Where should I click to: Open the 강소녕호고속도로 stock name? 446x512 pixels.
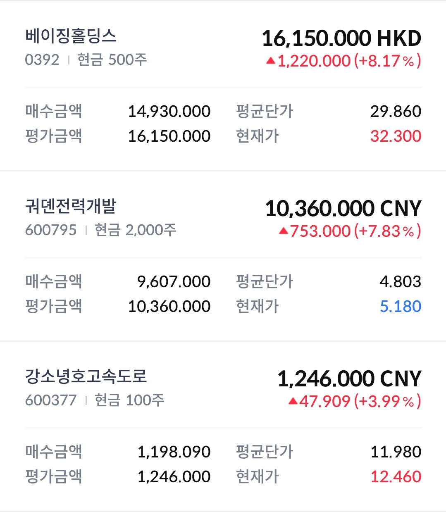(86, 376)
